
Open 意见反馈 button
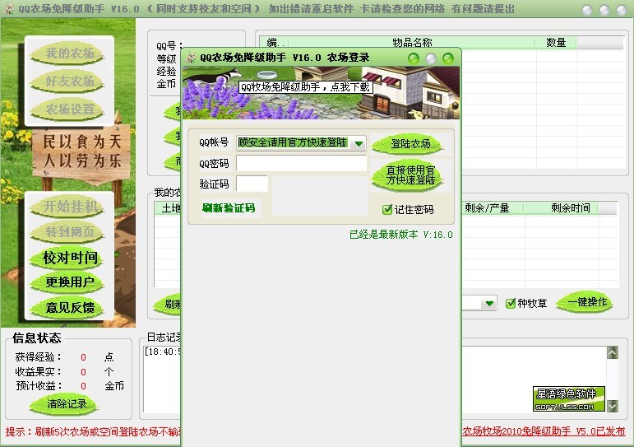pyautogui.click(x=69, y=308)
